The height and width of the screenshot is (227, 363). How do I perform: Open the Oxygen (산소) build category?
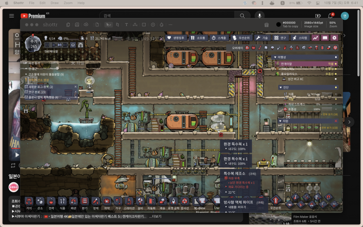[x=40, y=202]
